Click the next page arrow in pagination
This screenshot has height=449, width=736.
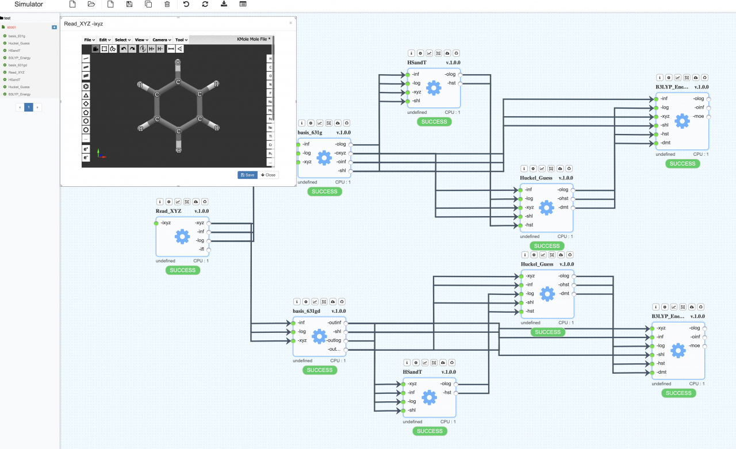click(38, 107)
